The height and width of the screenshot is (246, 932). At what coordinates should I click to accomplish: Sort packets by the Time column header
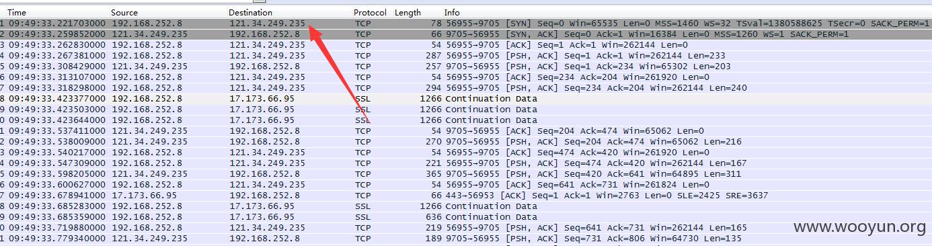coord(57,12)
